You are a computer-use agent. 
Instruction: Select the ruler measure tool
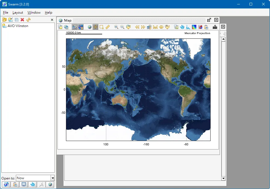click(108, 27)
